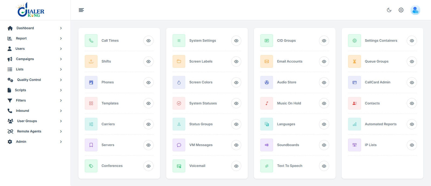Expand the Dashboard menu chevron
431x186 pixels.
point(61,28)
